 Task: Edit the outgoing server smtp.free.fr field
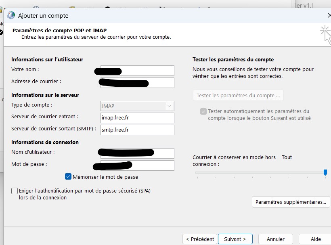[x=137, y=130]
